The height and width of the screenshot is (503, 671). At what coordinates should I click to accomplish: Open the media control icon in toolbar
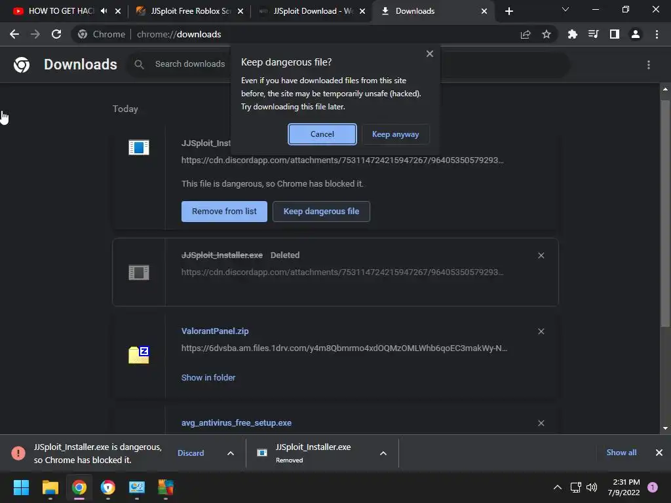click(x=594, y=34)
